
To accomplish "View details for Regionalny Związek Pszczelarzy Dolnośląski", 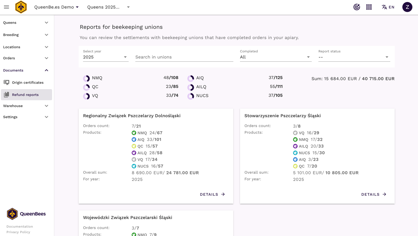I will click(212, 194).
